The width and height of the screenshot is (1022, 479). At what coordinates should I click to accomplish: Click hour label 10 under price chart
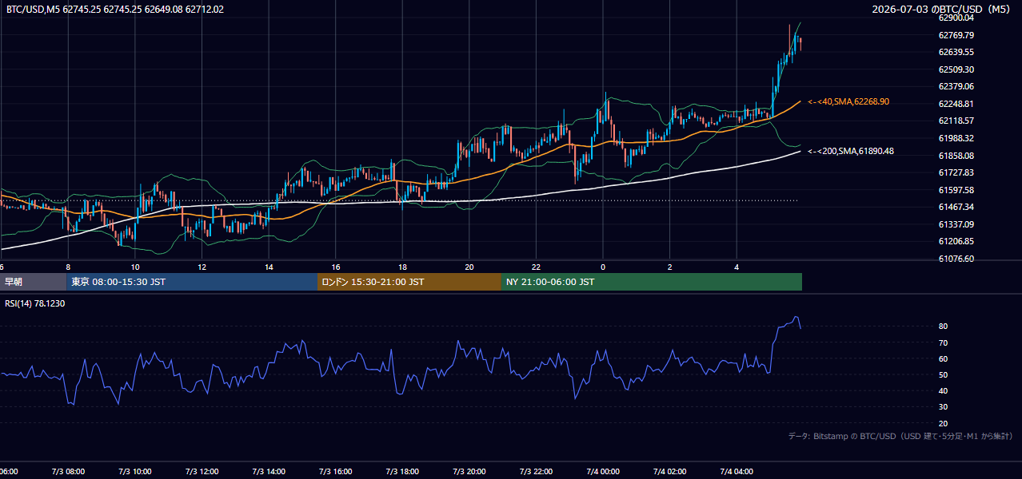click(135, 267)
